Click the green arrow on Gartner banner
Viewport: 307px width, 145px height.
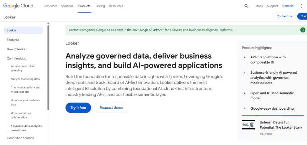pos(303,30)
